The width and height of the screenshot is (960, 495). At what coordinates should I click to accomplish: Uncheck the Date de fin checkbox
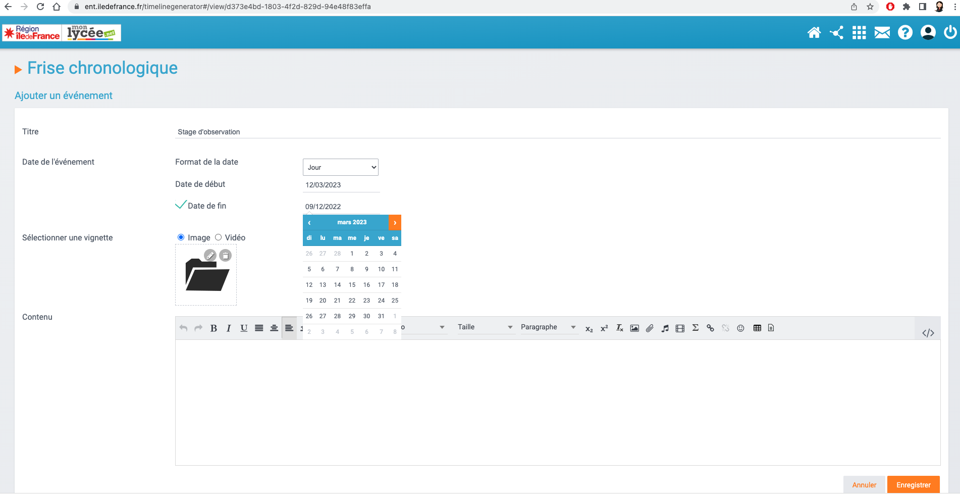coord(181,205)
